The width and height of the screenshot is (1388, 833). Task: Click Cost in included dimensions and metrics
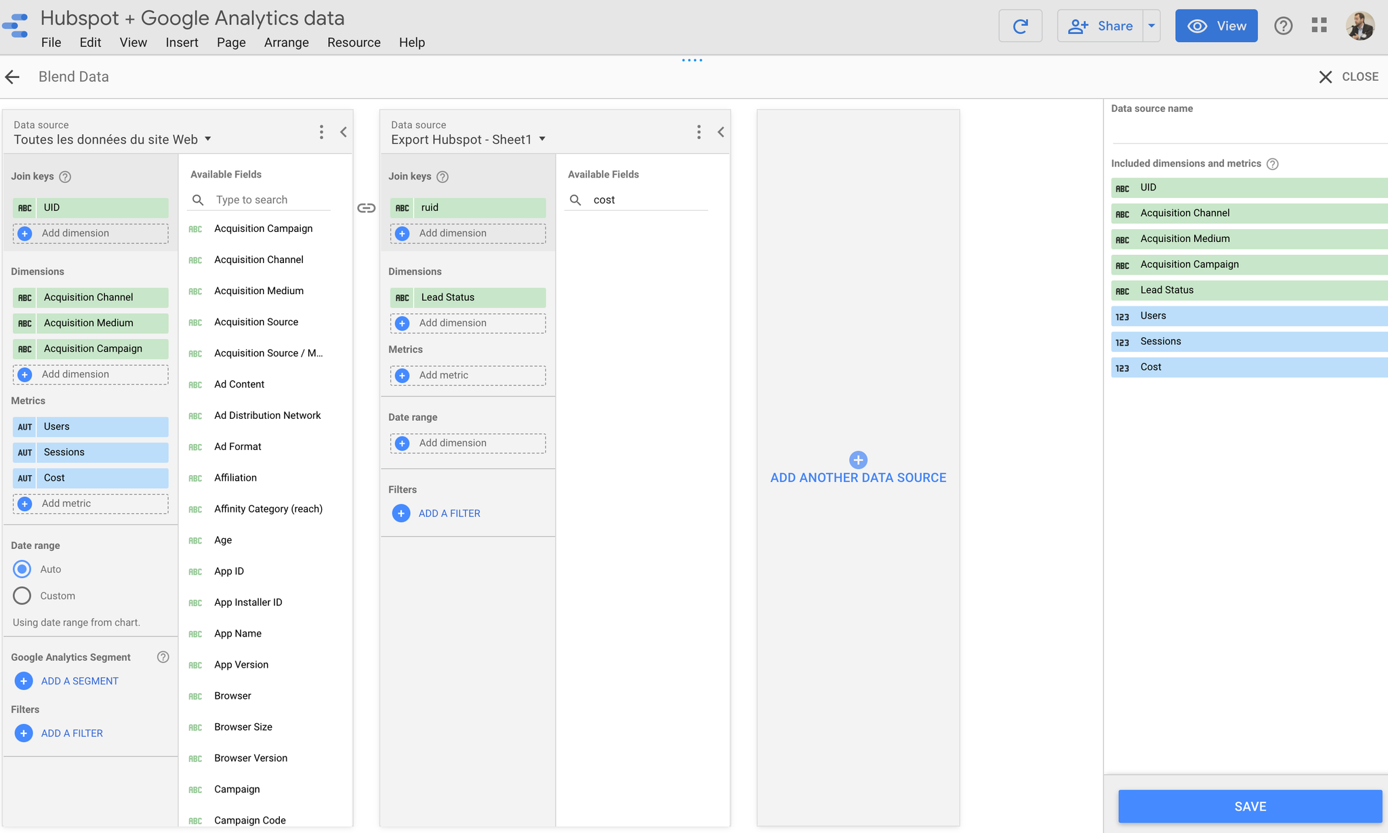(1249, 367)
